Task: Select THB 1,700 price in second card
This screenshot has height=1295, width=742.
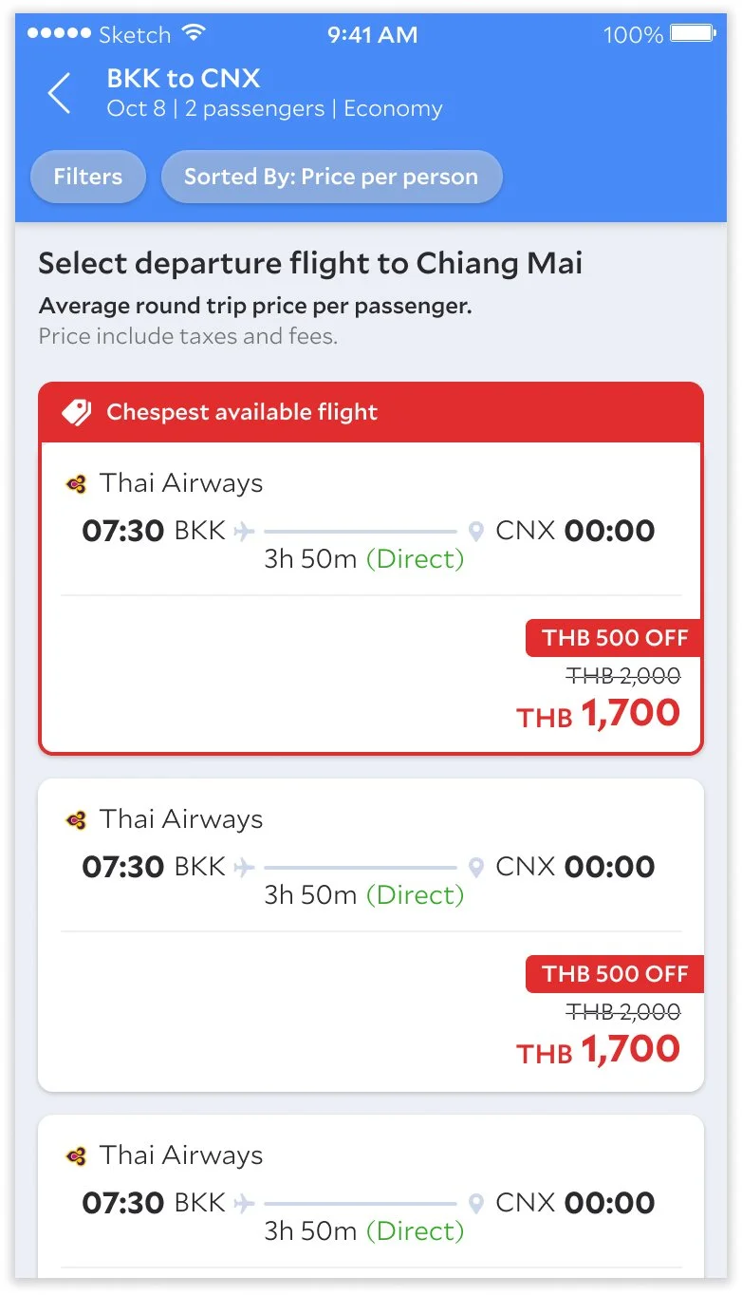Action: 599,1050
